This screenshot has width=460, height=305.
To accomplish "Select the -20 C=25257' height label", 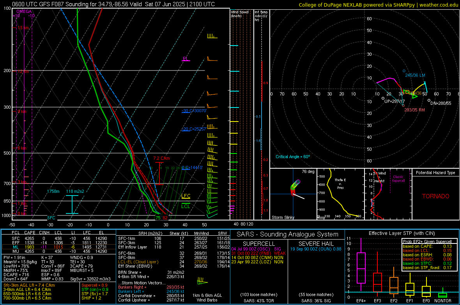I will coord(194,129).
